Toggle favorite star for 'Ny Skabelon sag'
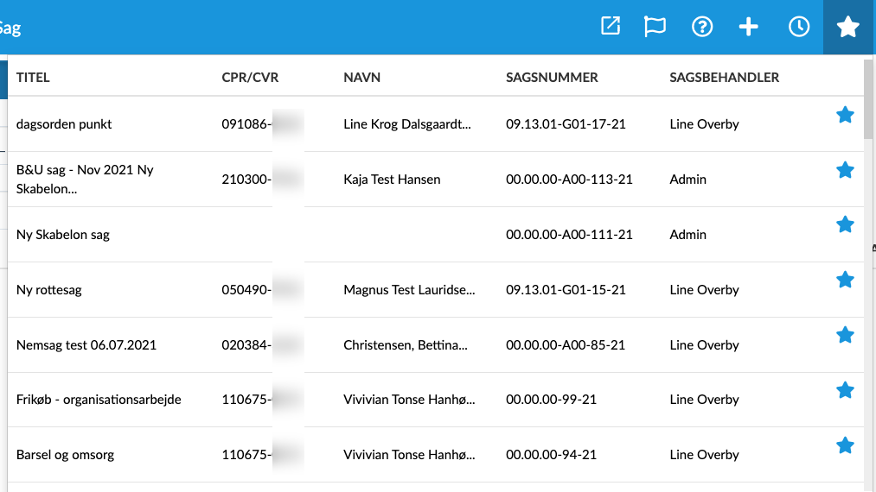876x492 pixels. click(x=845, y=225)
